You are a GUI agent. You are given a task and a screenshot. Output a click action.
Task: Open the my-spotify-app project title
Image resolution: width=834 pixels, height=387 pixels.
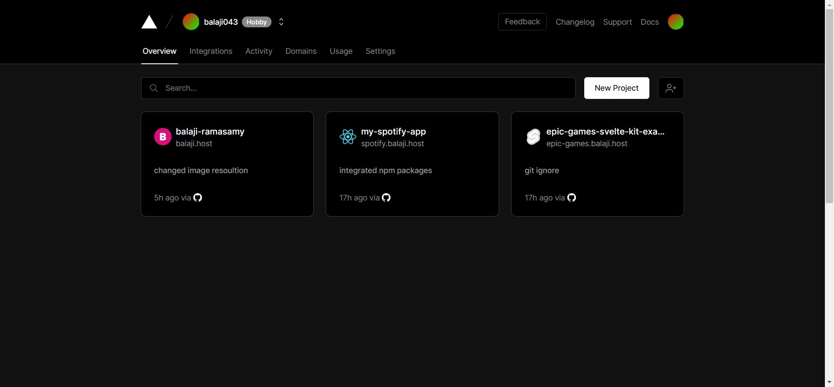pos(393,131)
